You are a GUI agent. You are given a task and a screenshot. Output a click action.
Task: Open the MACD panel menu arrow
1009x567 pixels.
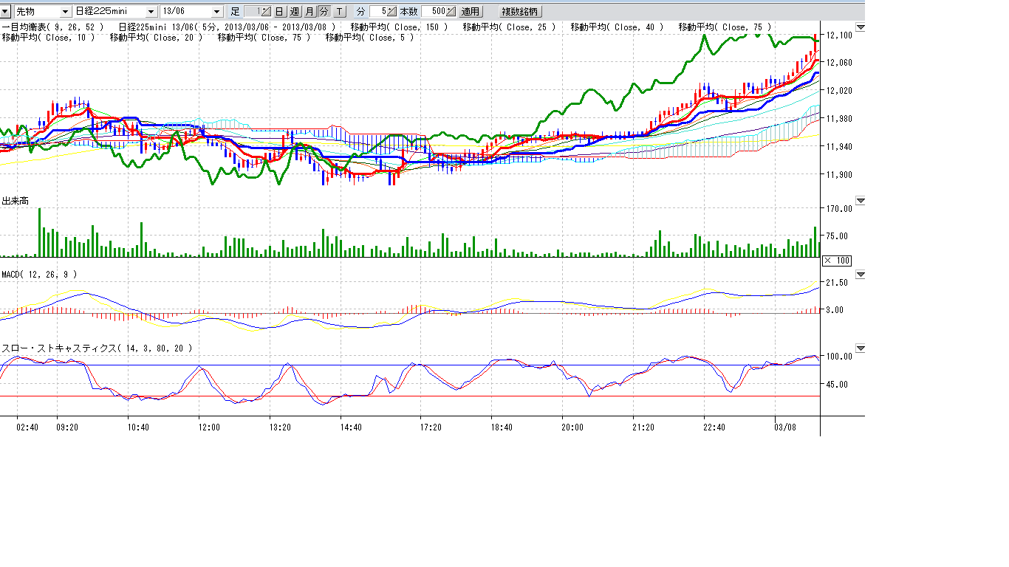pos(860,274)
